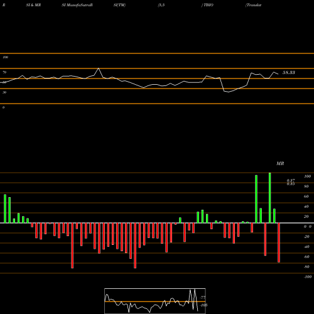The width and height of the screenshot is (314, 314).
Task: Click the MR axis label -80
Action: coord(306,267)
